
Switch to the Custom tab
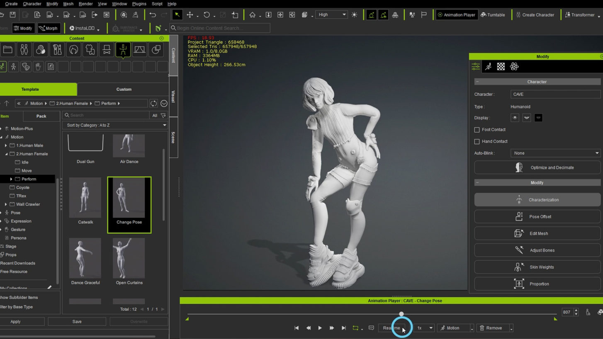pyautogui.click(x=124, y=89)
